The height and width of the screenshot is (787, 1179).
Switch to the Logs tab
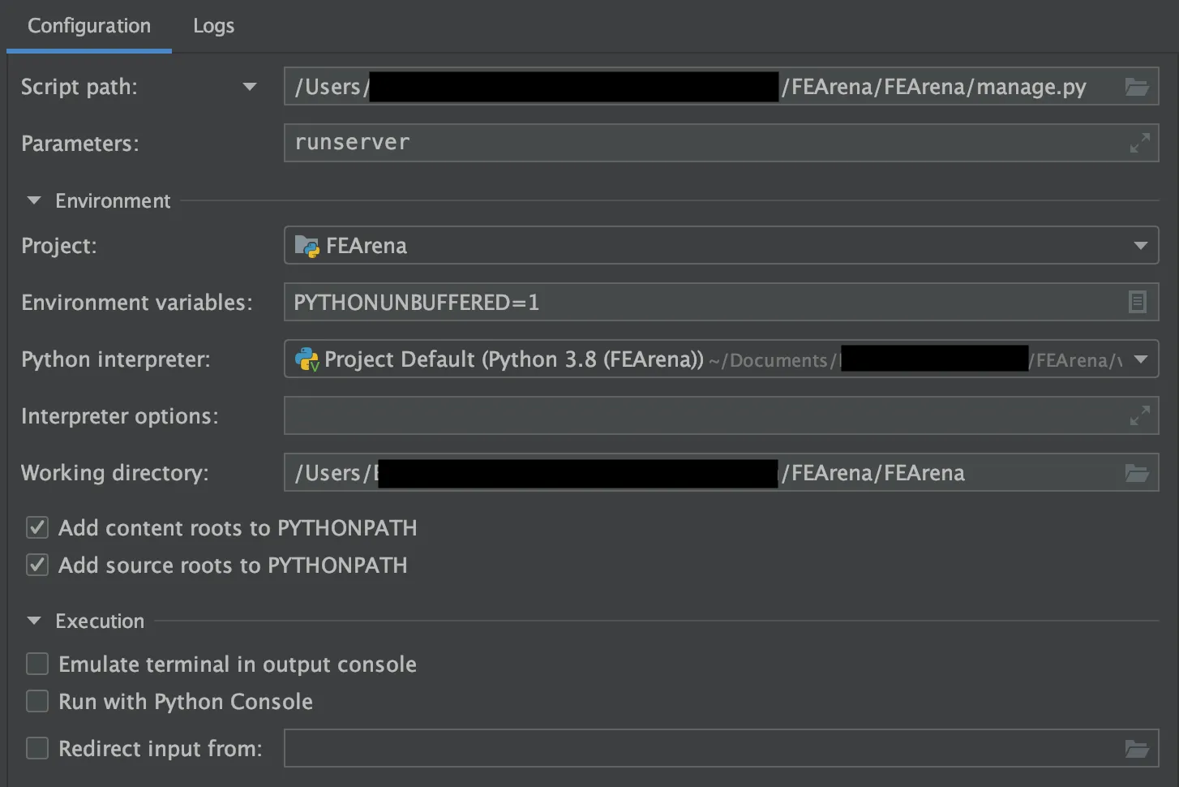click(x=213, y=26)
